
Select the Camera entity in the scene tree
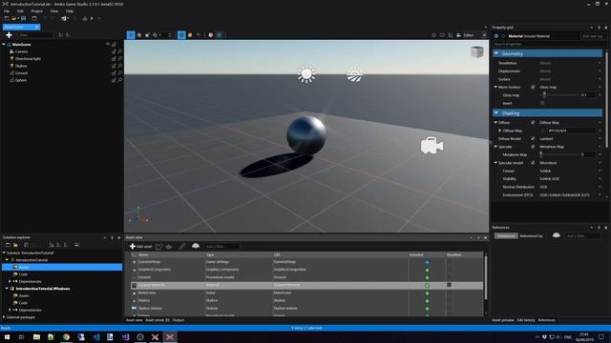point(21,51)
